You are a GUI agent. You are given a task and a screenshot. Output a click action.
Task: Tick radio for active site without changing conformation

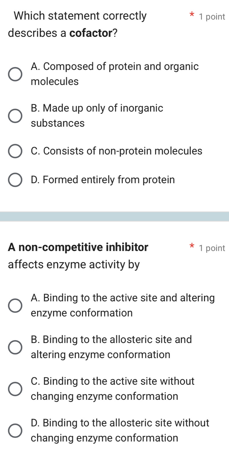click(x=15, y=389)
